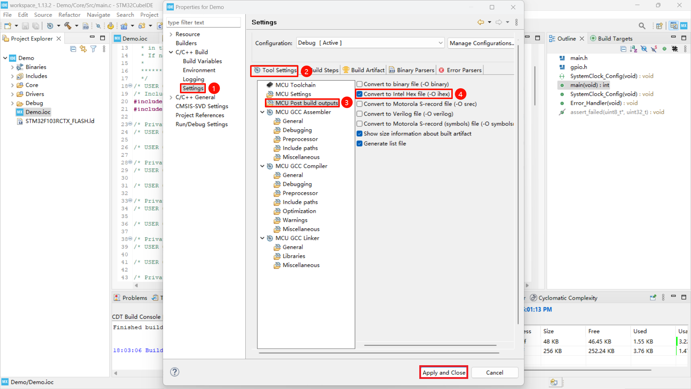Click Outline hash Hide Inactive Elements icon
This screenshot has height=389, width=691.
point(675,49)
